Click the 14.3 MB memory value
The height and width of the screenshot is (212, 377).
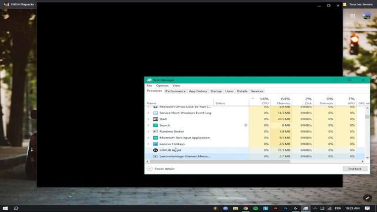[284, 112]
